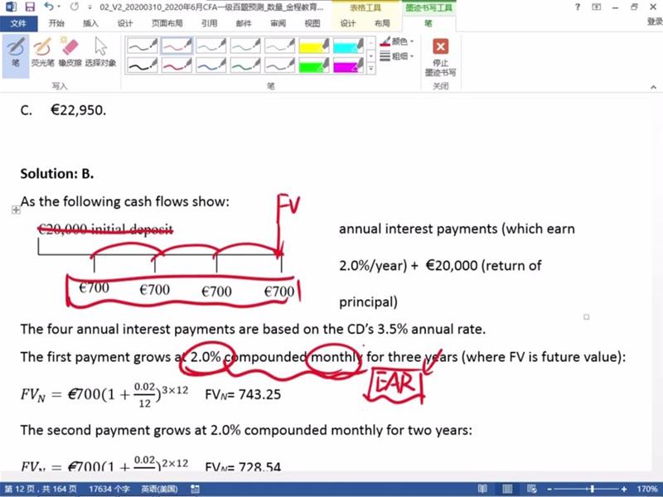
Task: Pick the green highlighter pen style
Action: click(314, 65)
